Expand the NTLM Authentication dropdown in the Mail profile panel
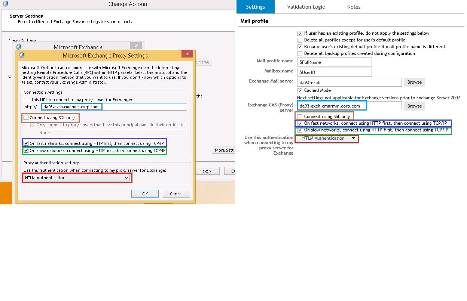 [x=327, y=139]
